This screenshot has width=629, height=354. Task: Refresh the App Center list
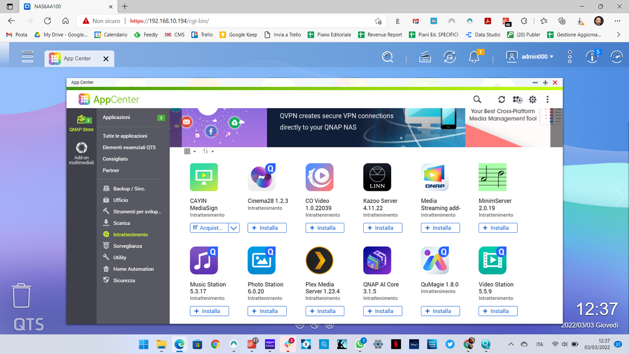502,99
